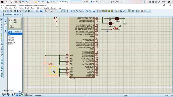Open the Base Design variant dropdown
This screenshot has height=97, width=173.
(x=51, y=11)
